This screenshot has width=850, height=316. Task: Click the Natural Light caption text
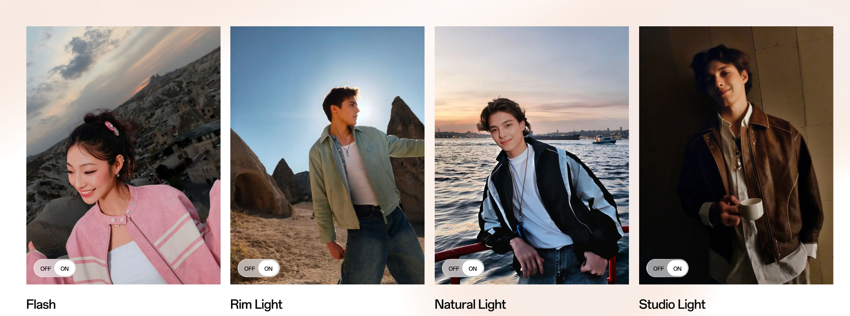pyautogui.click(x=470, y=304)
